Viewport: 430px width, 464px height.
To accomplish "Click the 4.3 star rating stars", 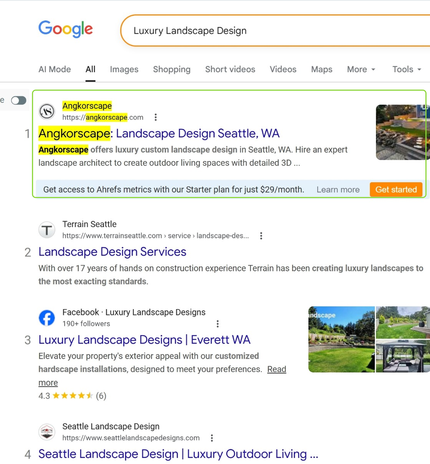I will (x=73, y=396).
